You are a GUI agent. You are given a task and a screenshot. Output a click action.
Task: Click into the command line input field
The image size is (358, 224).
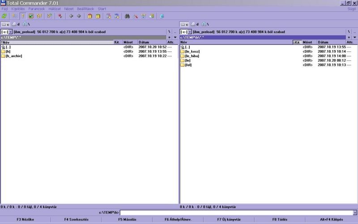pos(236,212)
